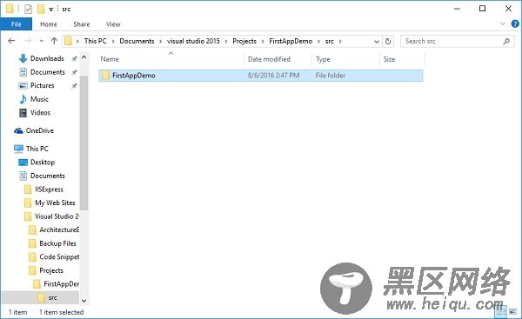Click the OneDrive cloud icon
This screenshot has height=319, width=522.
coord(18,130)
